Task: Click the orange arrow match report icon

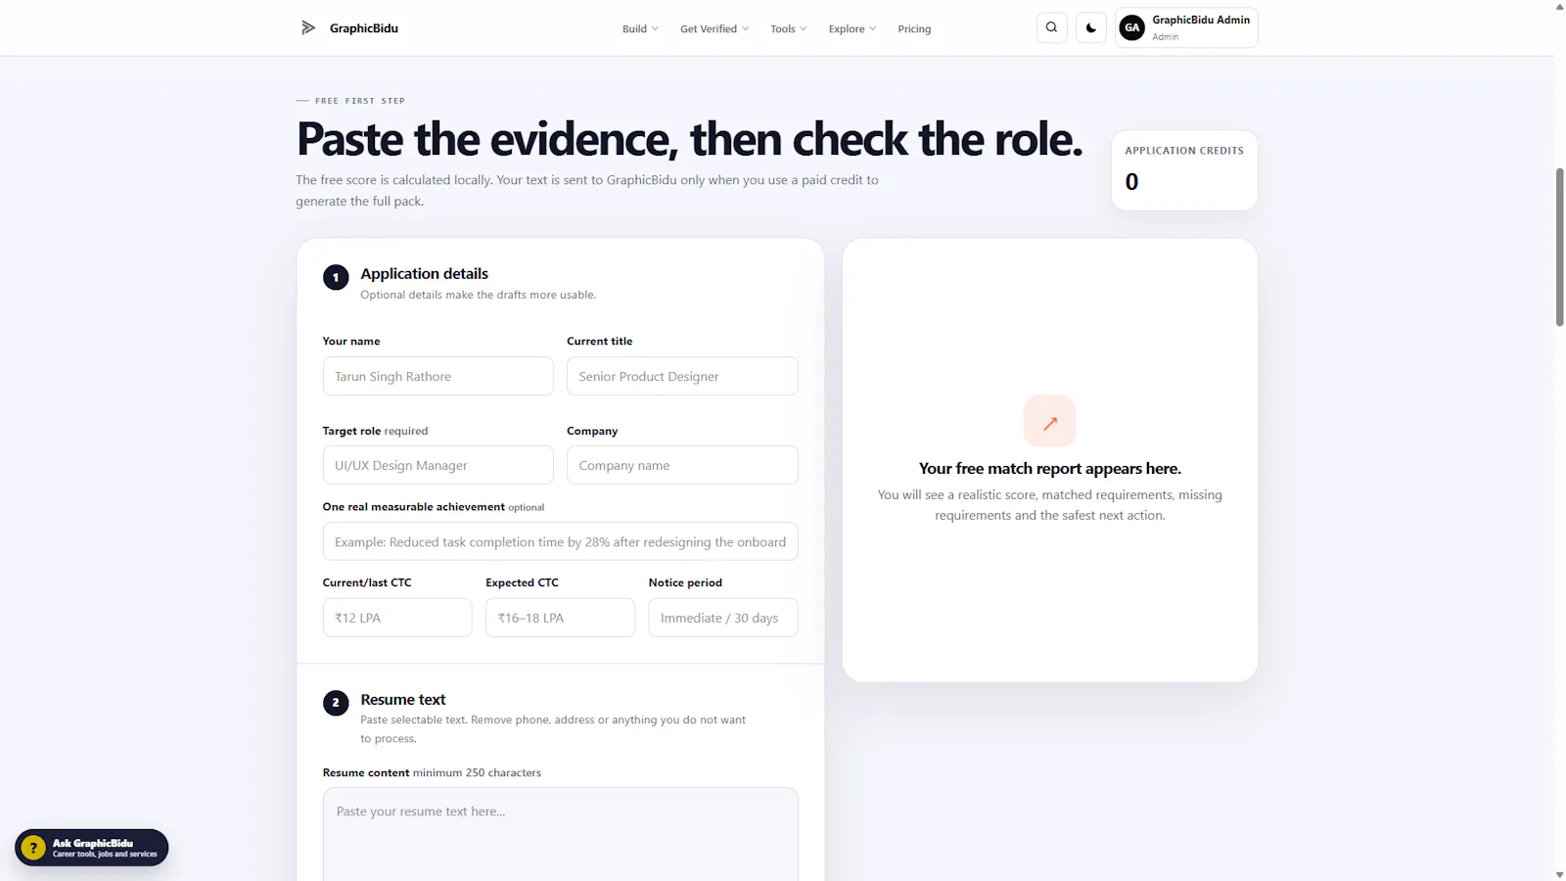Action: 1050,421
